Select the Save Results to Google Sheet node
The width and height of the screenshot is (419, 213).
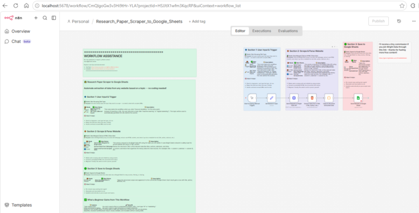[x=358, y=98]
